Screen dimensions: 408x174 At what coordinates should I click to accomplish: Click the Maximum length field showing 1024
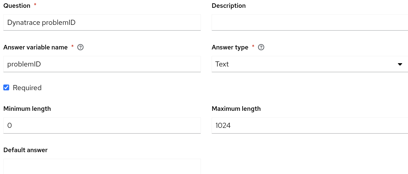point(310,125)
